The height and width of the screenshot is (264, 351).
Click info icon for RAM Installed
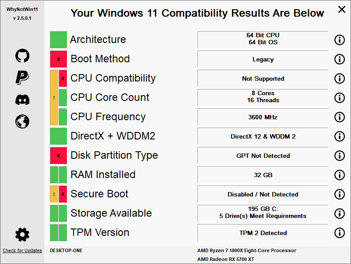[x=340, y=175]
